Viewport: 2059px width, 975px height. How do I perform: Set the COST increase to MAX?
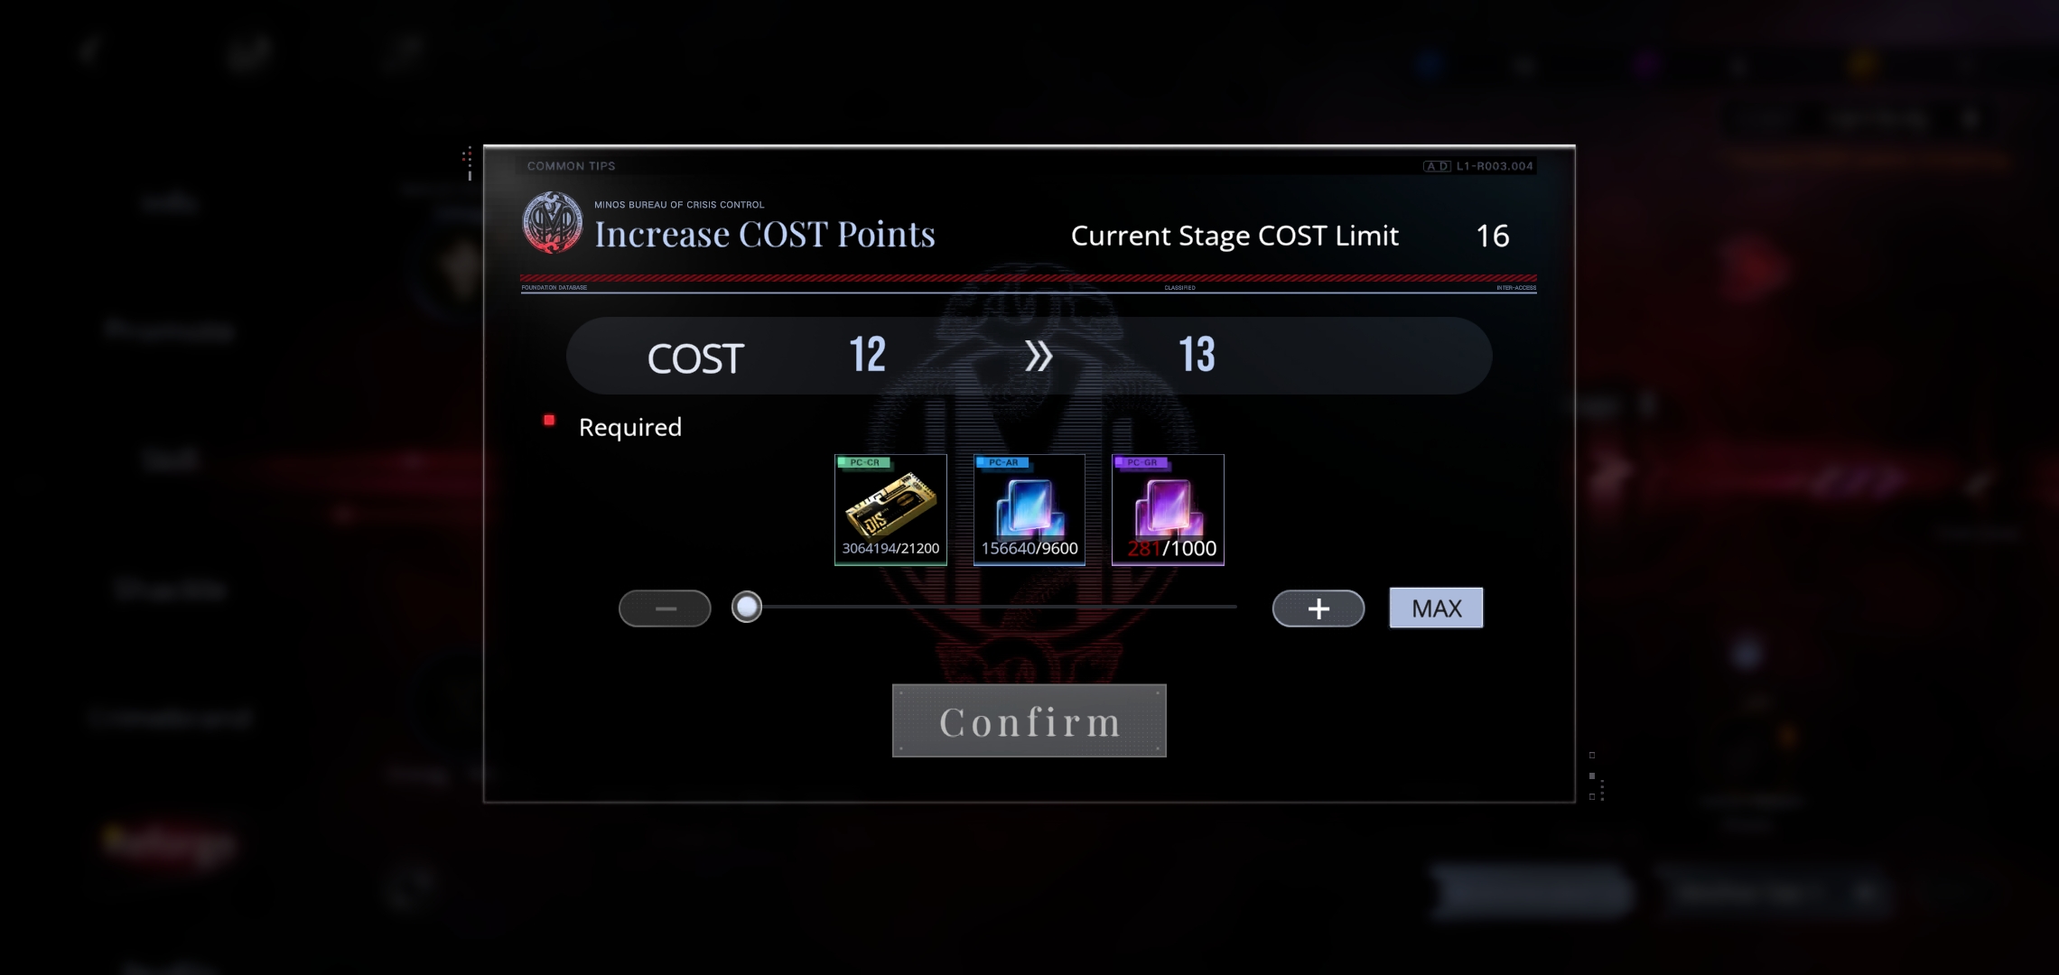(x=1436, y=608)
